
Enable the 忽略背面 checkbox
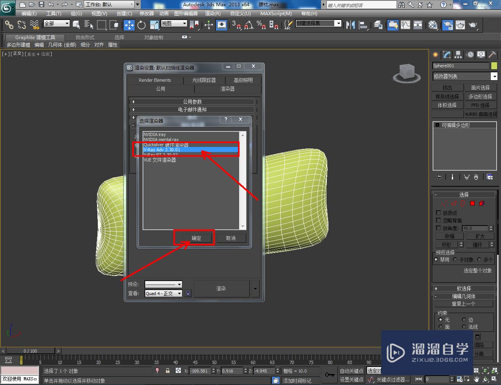(438, 220)
